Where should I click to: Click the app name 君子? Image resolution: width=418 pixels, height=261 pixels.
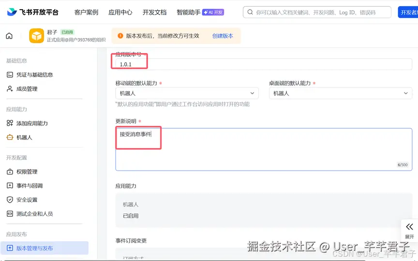tap(52, 32)
